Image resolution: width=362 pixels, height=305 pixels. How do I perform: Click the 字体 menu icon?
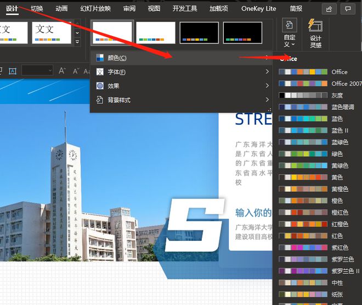tap(100, 72)
